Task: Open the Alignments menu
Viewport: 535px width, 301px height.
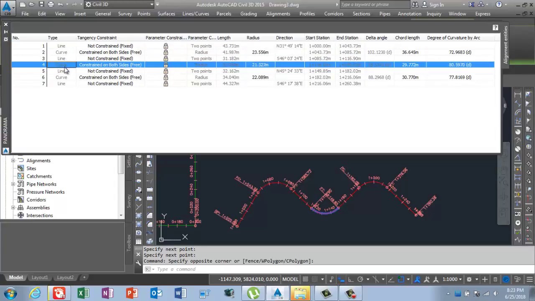Action: 278,14
